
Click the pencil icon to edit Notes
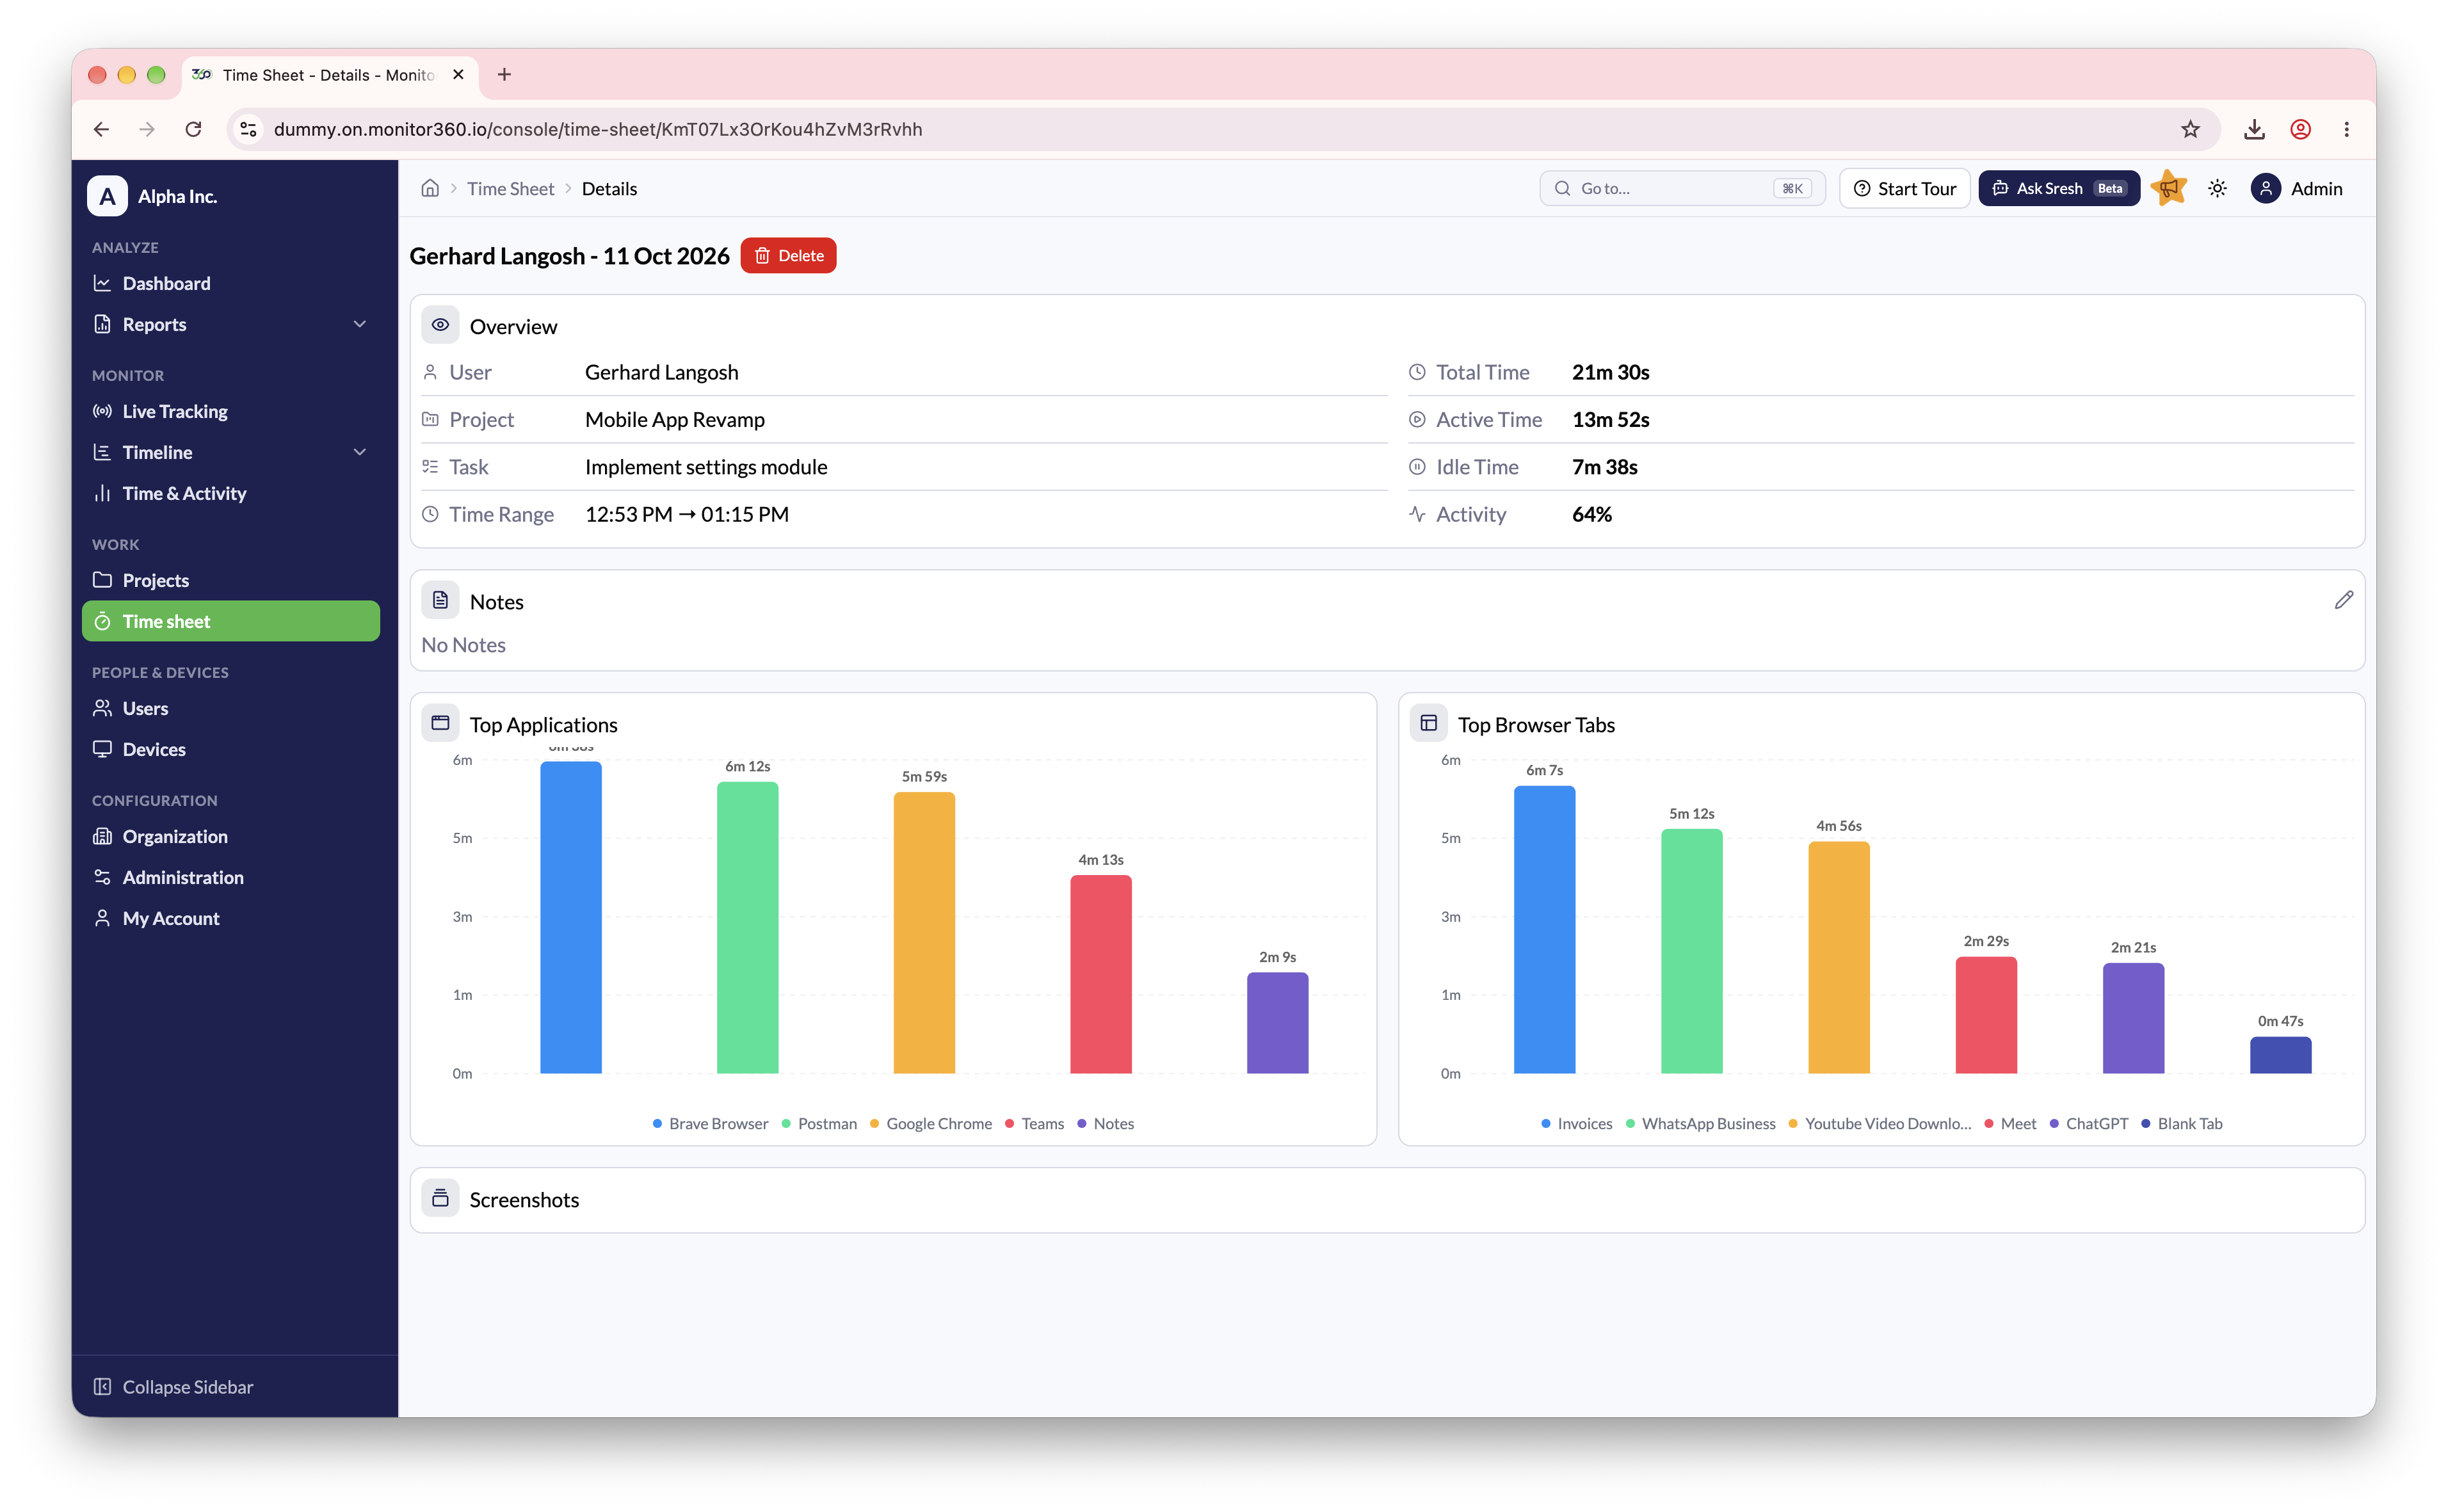(2343, 600)
